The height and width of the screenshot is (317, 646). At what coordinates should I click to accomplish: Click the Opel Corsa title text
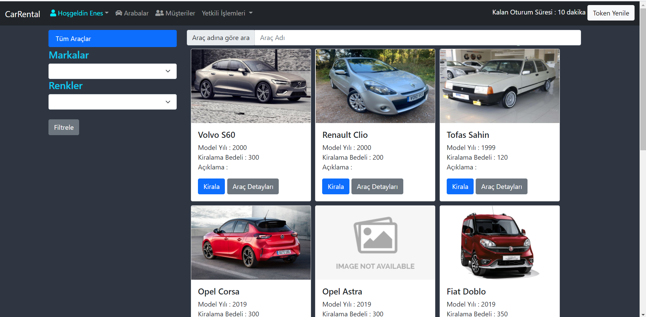(x=218, y=291)
